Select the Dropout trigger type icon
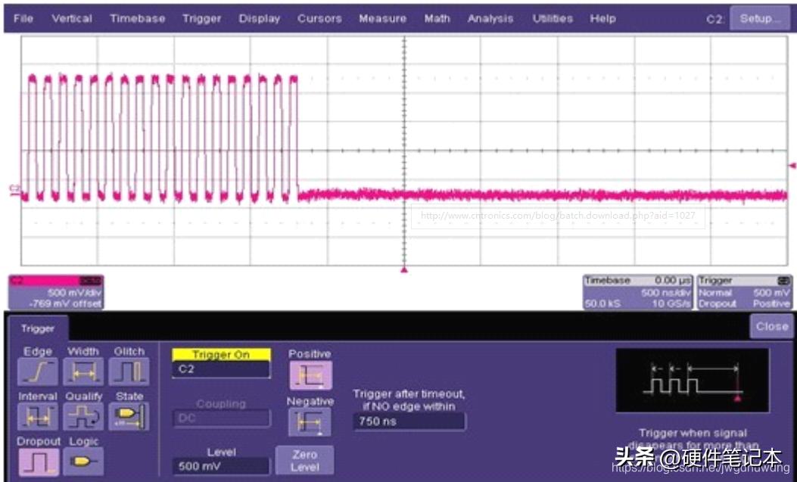 pyautogui.click(x=39, y=462)
